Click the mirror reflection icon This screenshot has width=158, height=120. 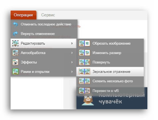tap(84, 71)
